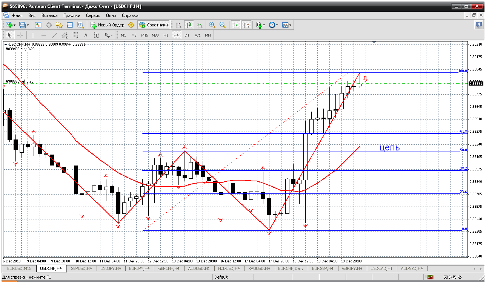Pick the trendline drawing tool
The width and height of the screenshot is (486, 282).
click(x=54, y=35)
